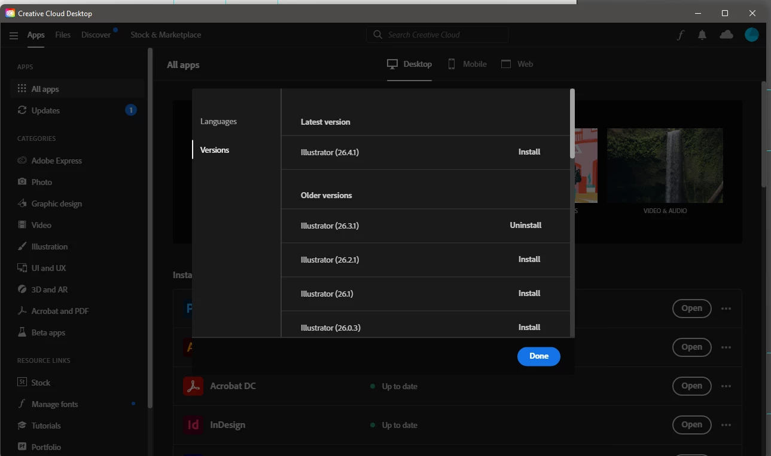Switch to the Files tab
771x456 pixels.
click(x=63, y=35)
